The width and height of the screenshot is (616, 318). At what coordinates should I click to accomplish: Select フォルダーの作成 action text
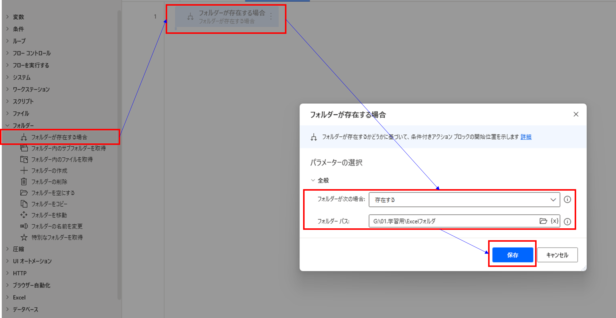pos(49,170)
